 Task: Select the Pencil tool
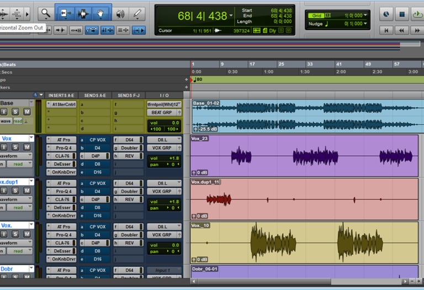tap(137, 13)
